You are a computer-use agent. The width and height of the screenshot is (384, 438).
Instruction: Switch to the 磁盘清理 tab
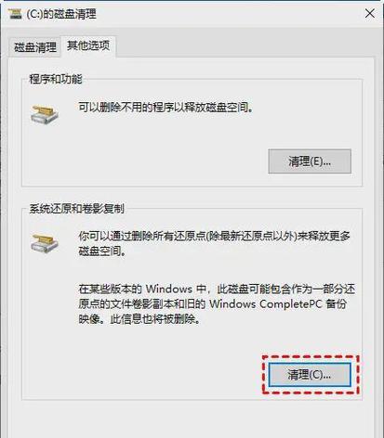(x=35, y=47)
